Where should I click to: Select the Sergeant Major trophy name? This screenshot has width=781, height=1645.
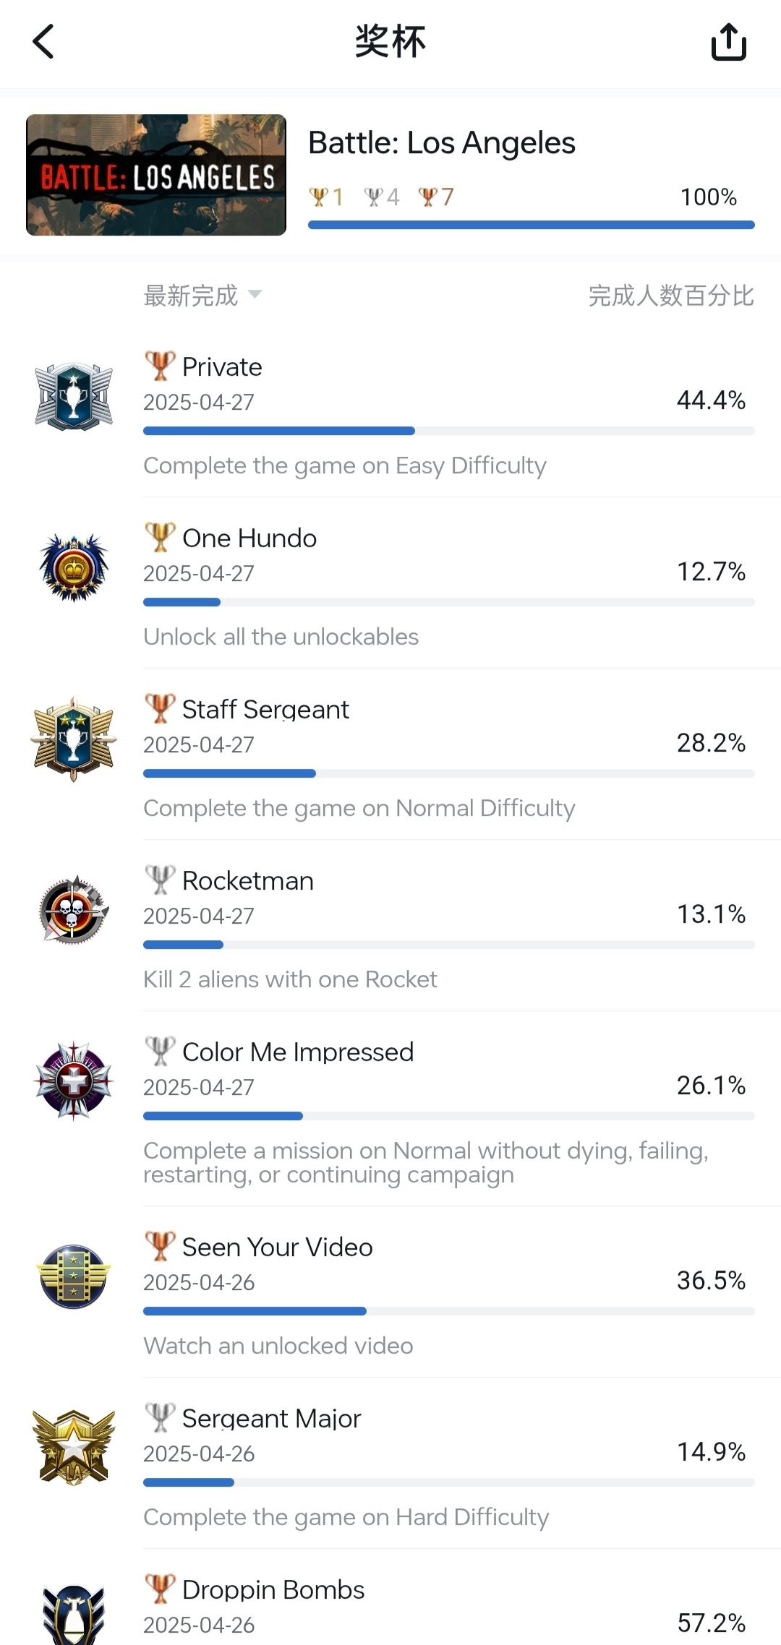(271, 1419)
